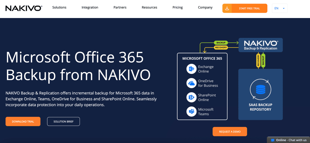
Task: Click the Microsoft Teams icon
Action: (191, 112)
